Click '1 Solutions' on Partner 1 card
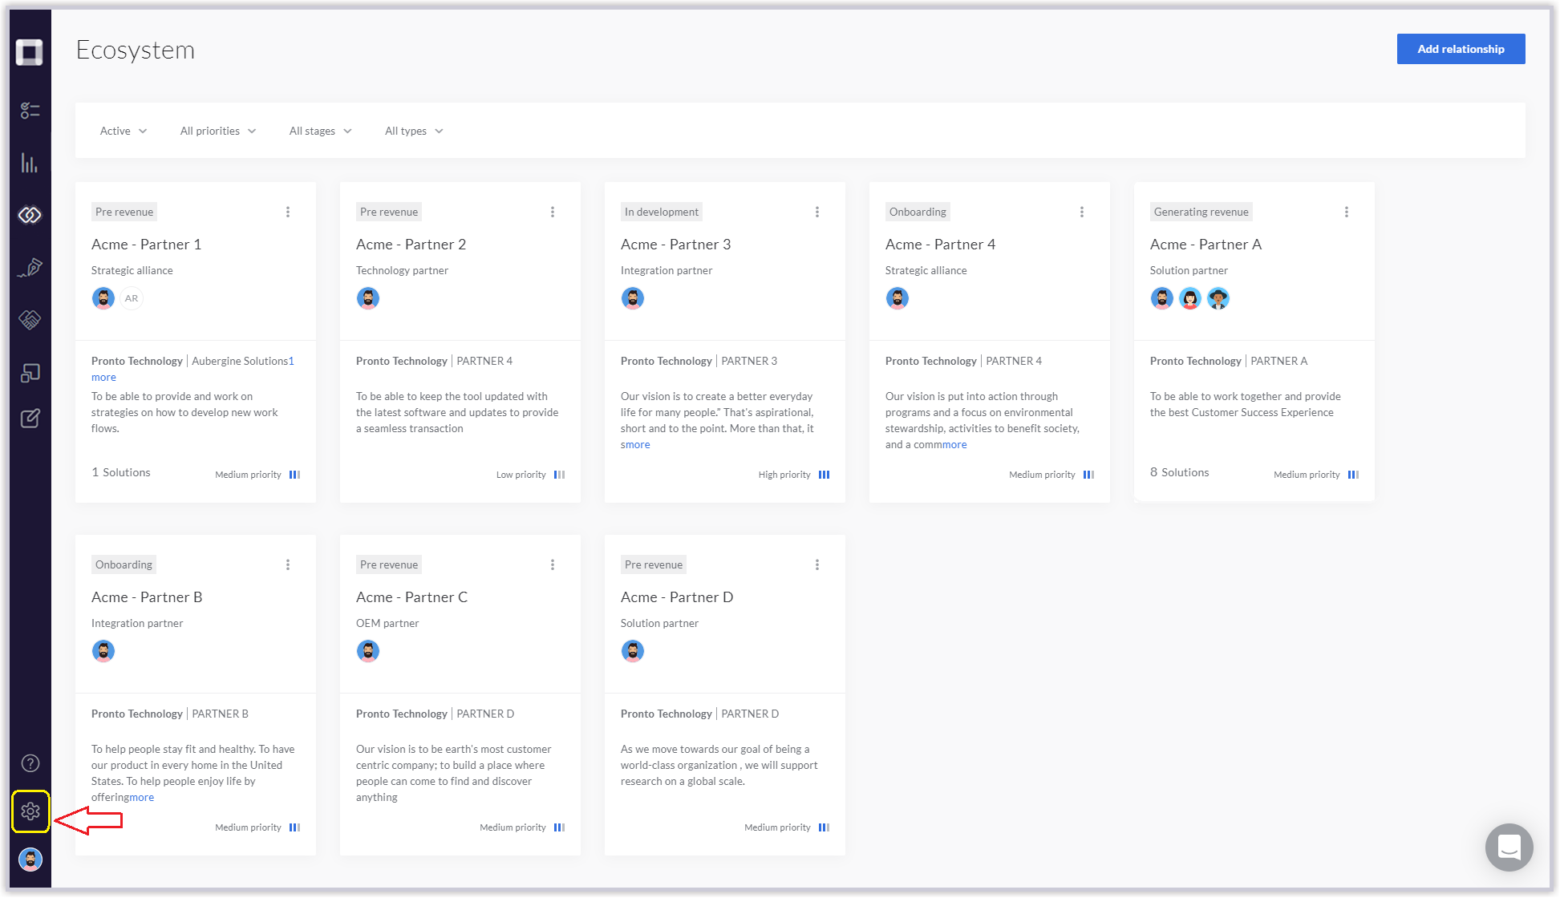 [121, 472]
